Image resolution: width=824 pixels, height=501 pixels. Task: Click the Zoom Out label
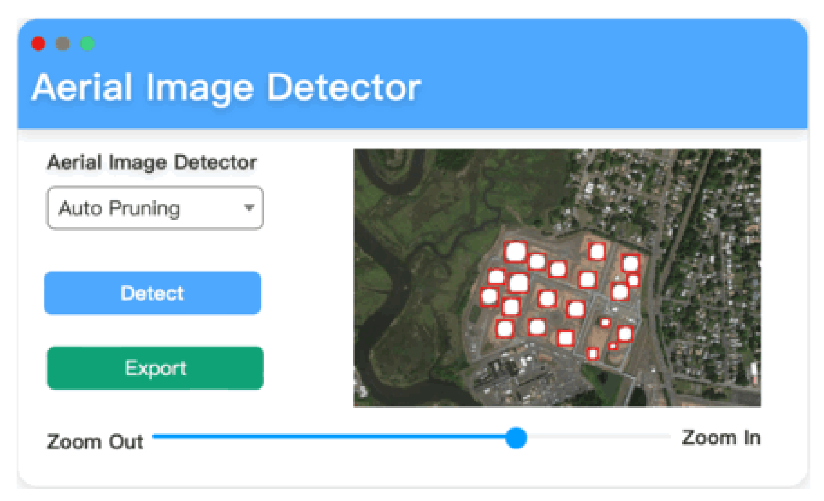[x=95, y=442]
